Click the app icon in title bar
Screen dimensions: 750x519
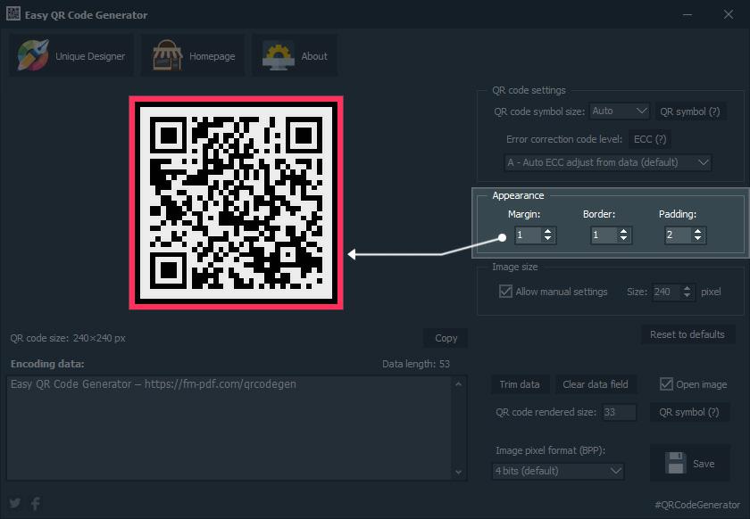click(x=13, y=14)
